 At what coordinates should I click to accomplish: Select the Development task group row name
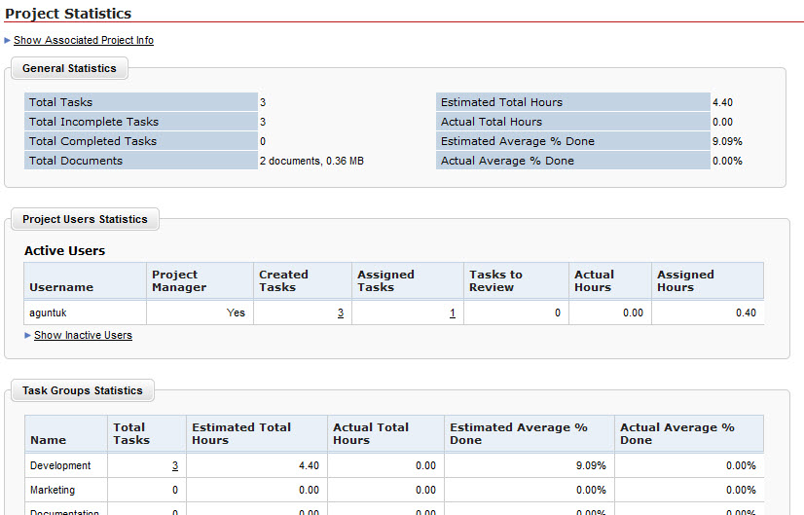[x=60, y=465]
